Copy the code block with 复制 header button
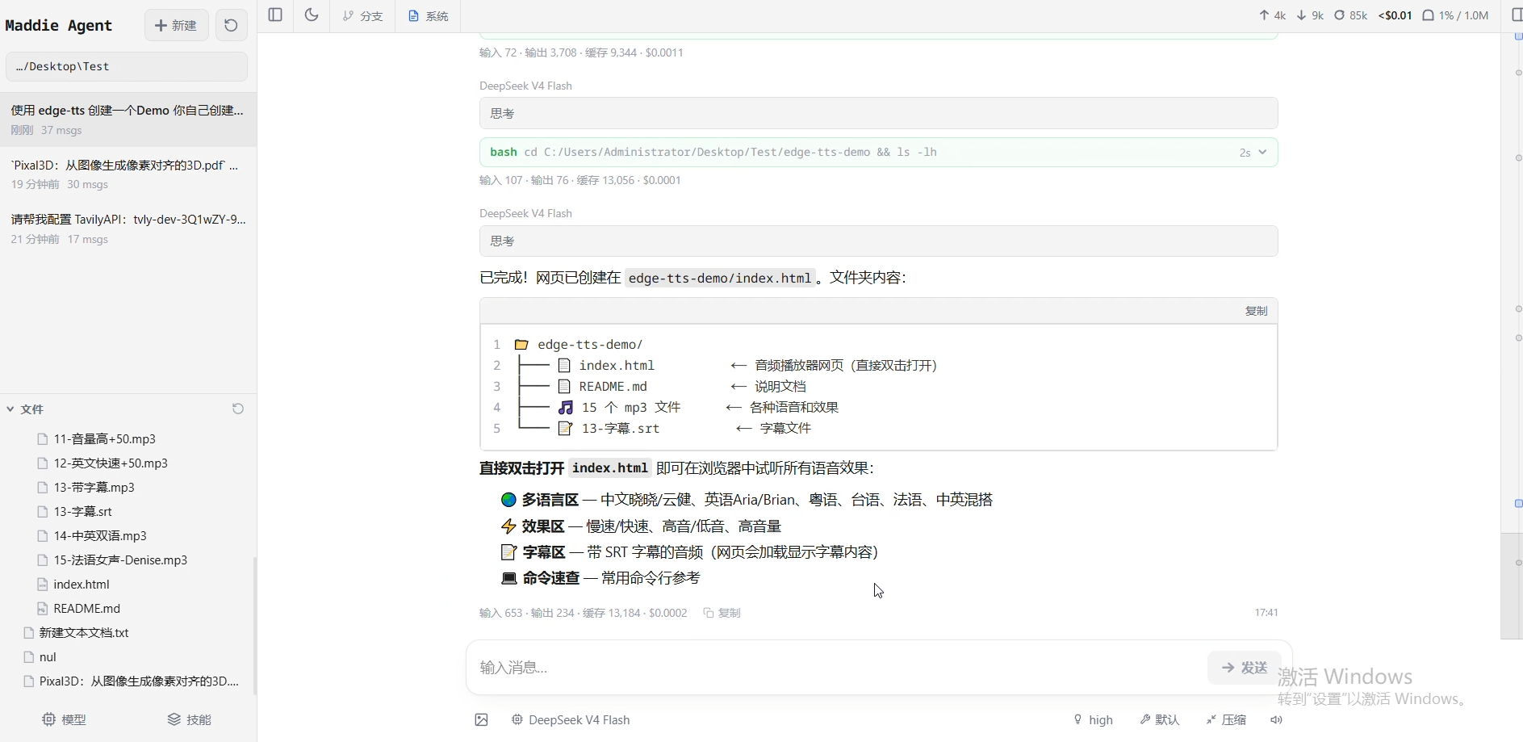 1256,311
